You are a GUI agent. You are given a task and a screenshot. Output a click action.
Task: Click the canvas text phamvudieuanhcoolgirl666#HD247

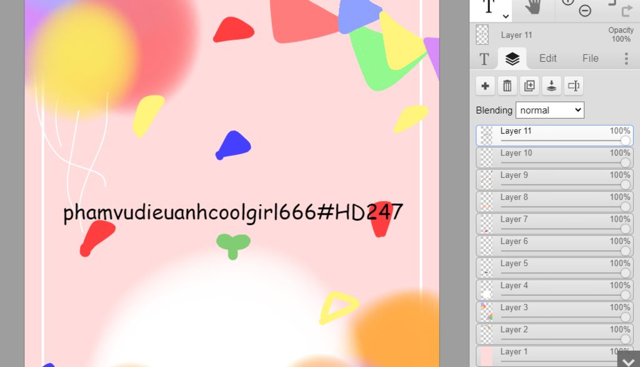233,213
